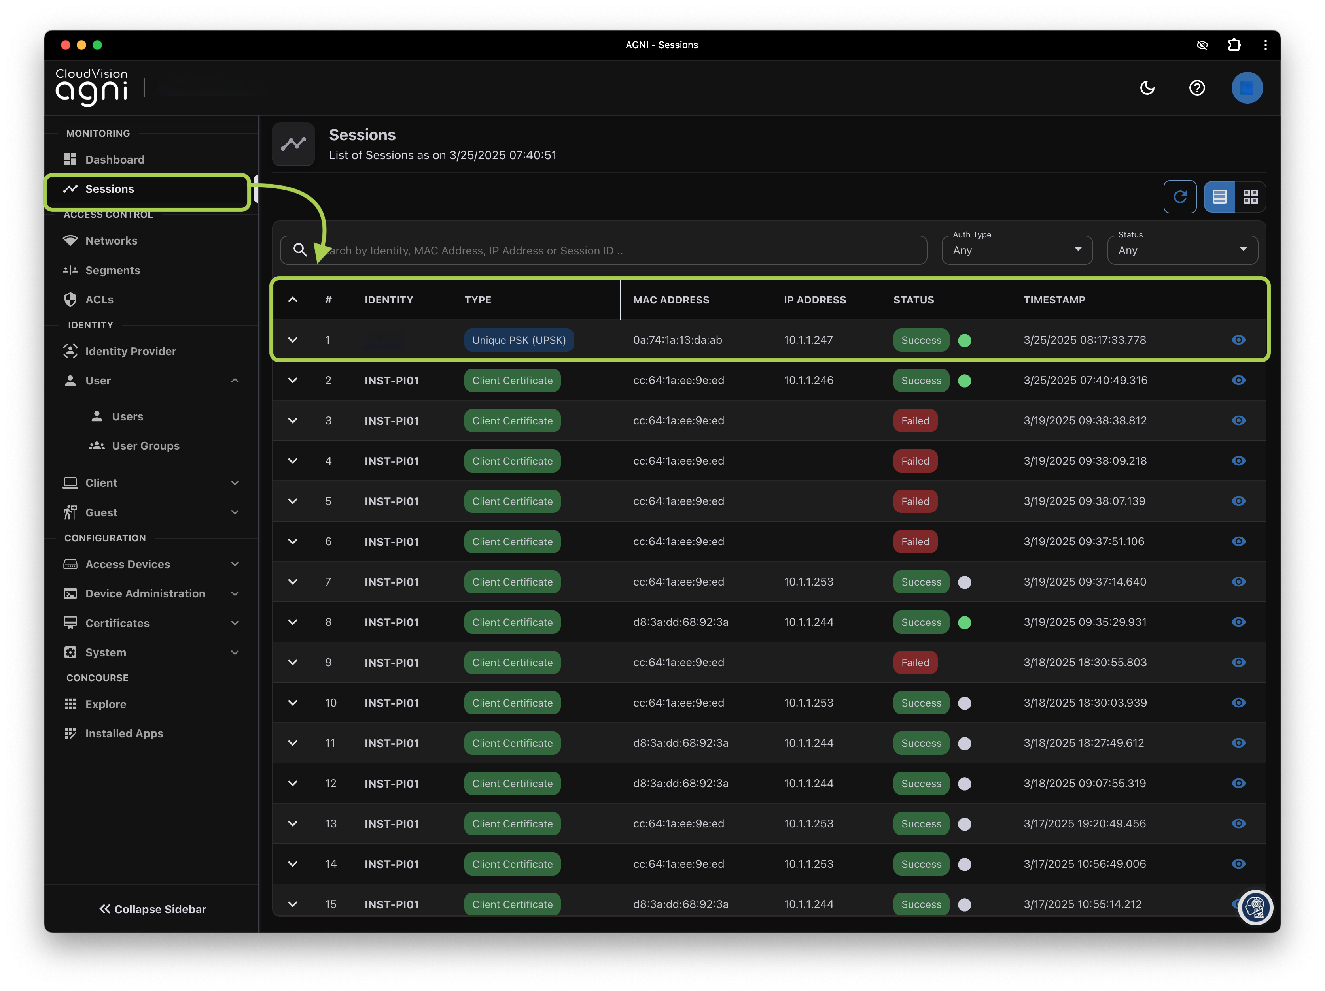Go to Dashboard in sidebar
The height and width of the screenshot is (991, 1325).
coord(114,160)
